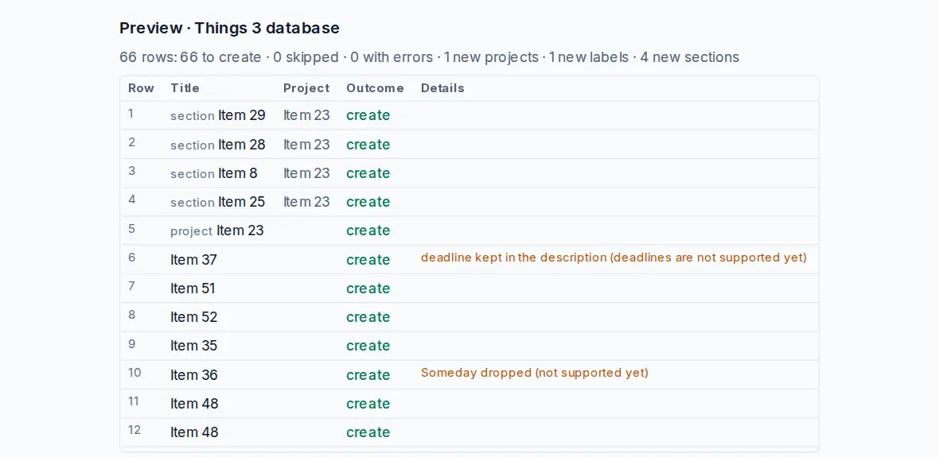
Task: Click row number 8
Action: pyautogui.click(x=132, y=316)
